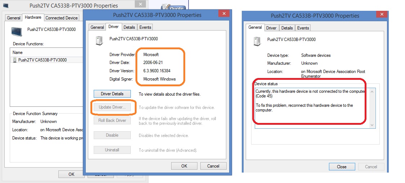Image resolution: width=405 pixels, height=183 pixels.
Task: Switch to General tab in middle window
Action: pyautogui.click(x=97, y=27)
